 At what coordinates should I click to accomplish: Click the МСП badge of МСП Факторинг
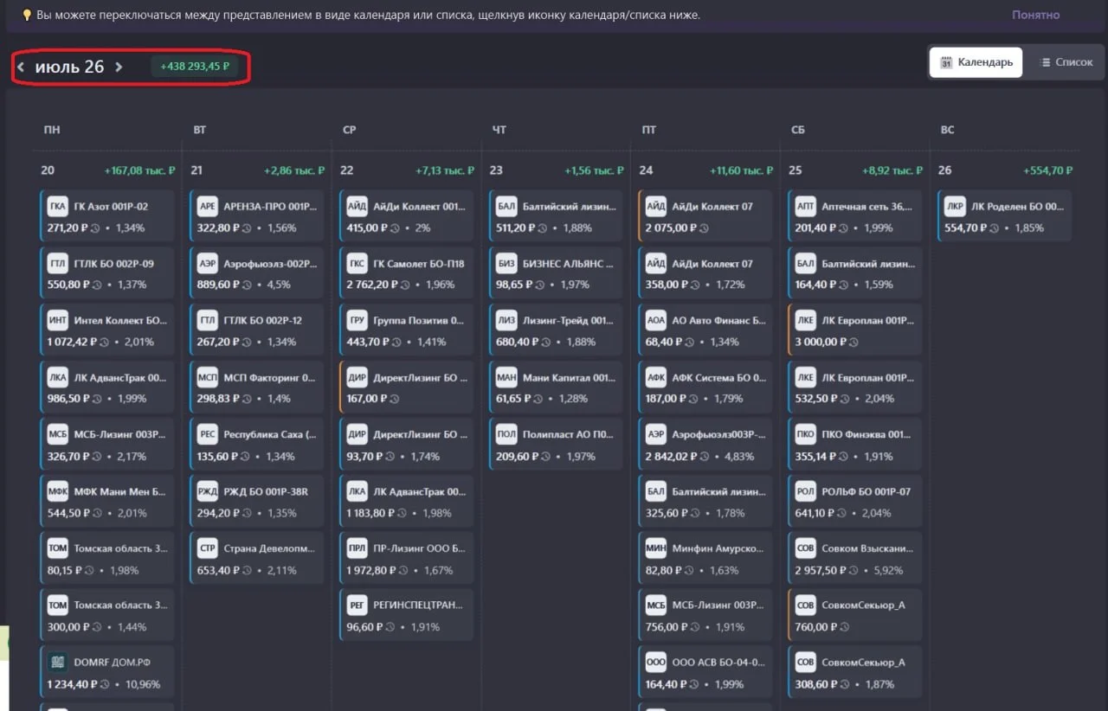pos(208,378)
